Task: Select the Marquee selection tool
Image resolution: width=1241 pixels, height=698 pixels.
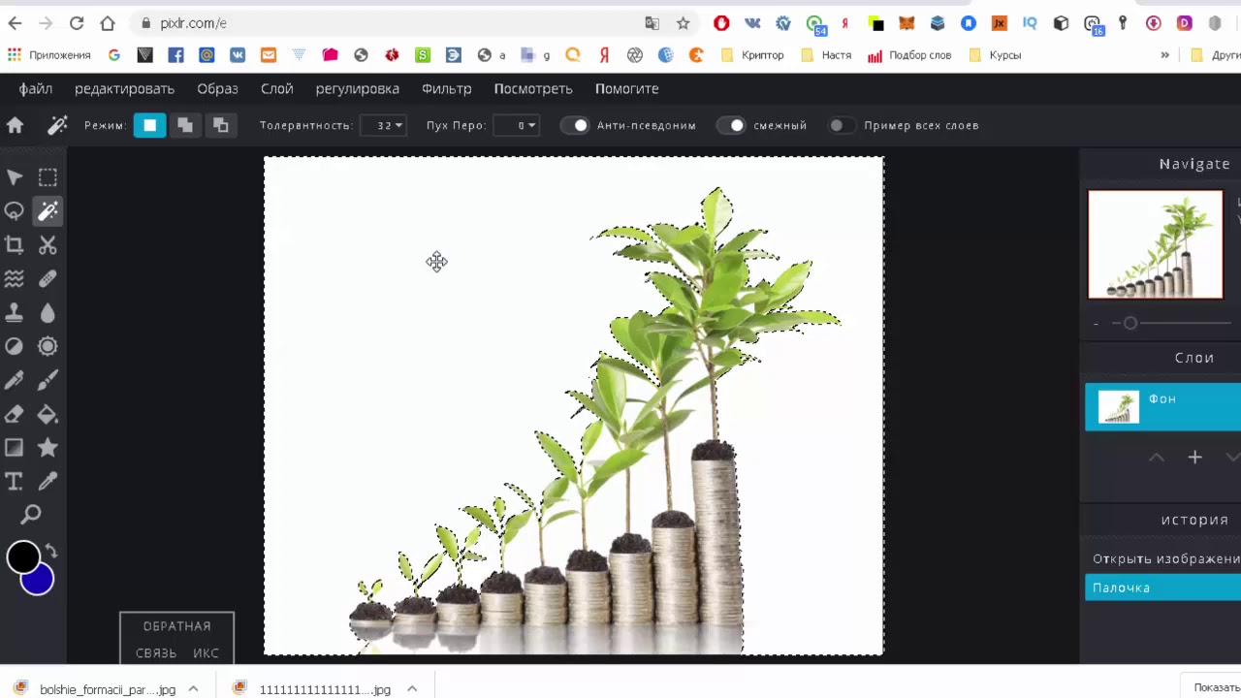Action: tap(48, 177)
